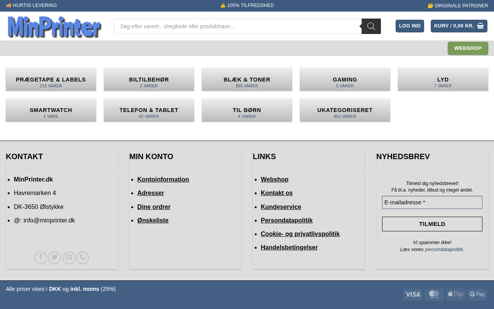
Task: Open the Lyd category
Action: 443,79
